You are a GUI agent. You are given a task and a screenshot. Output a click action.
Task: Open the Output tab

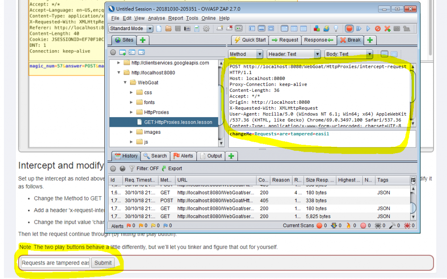(211, 156)
